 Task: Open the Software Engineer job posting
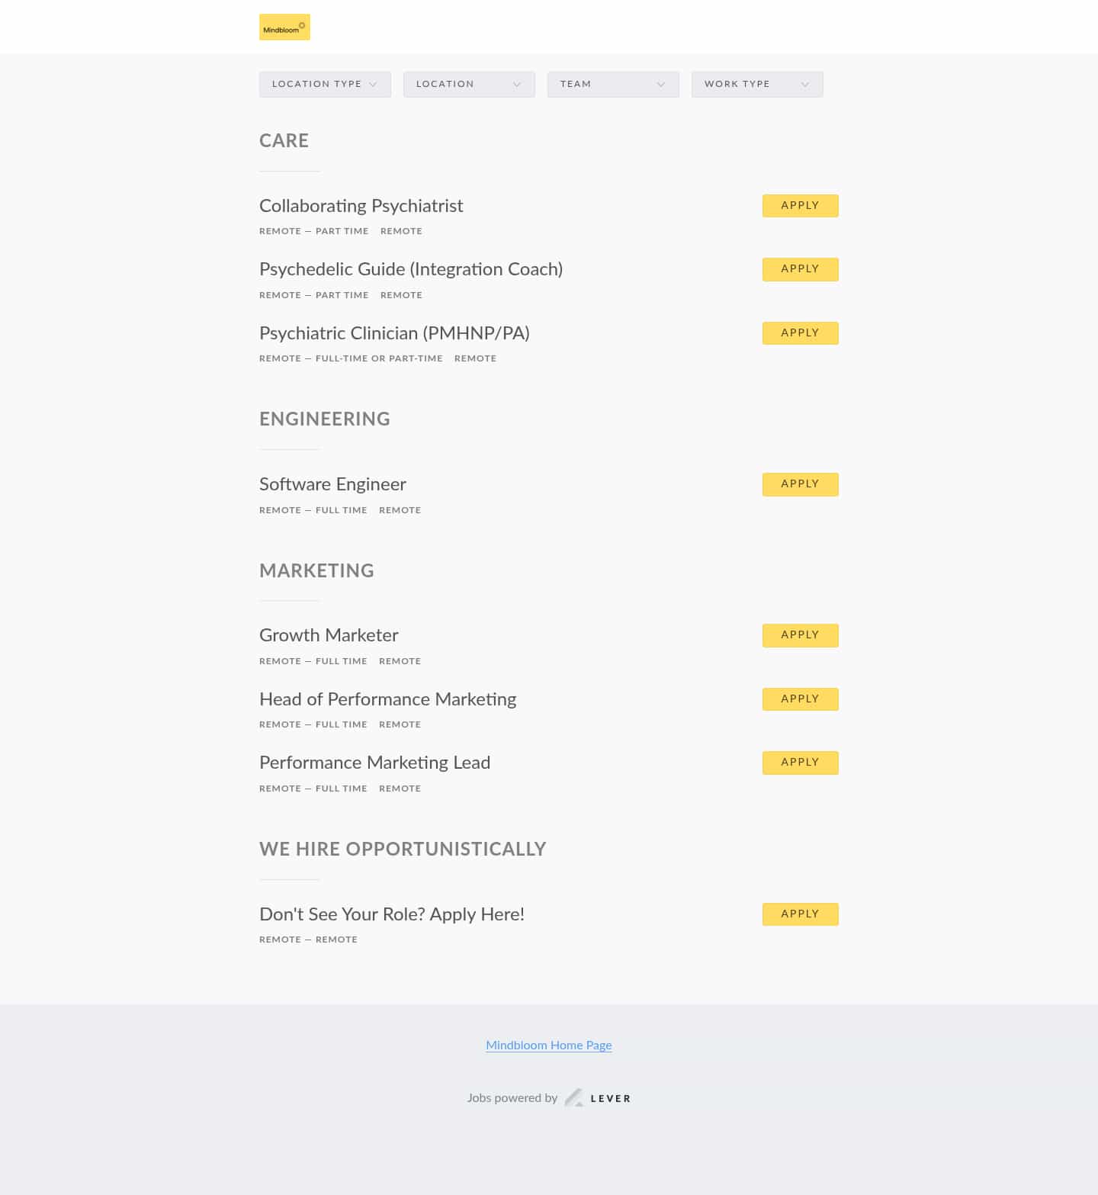tap(332, 484)
